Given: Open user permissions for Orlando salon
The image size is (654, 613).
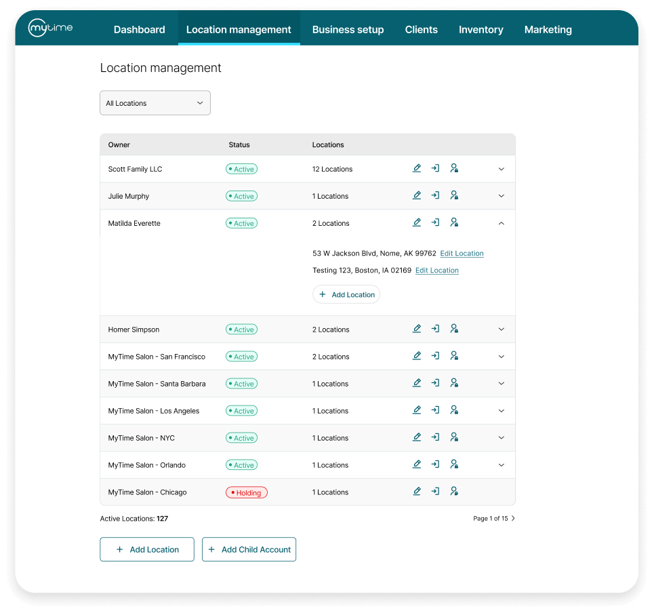Looking at the screenshot, I should pyautogui.click(x=454, y=464).
